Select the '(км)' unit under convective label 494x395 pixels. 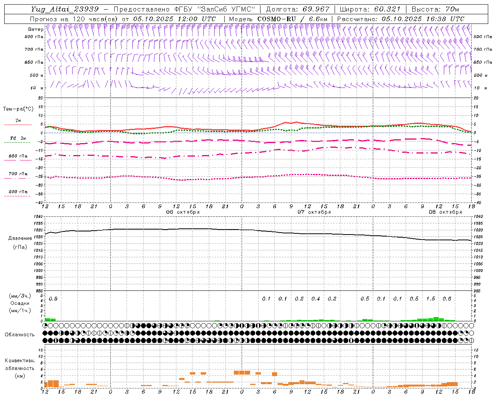20,375
